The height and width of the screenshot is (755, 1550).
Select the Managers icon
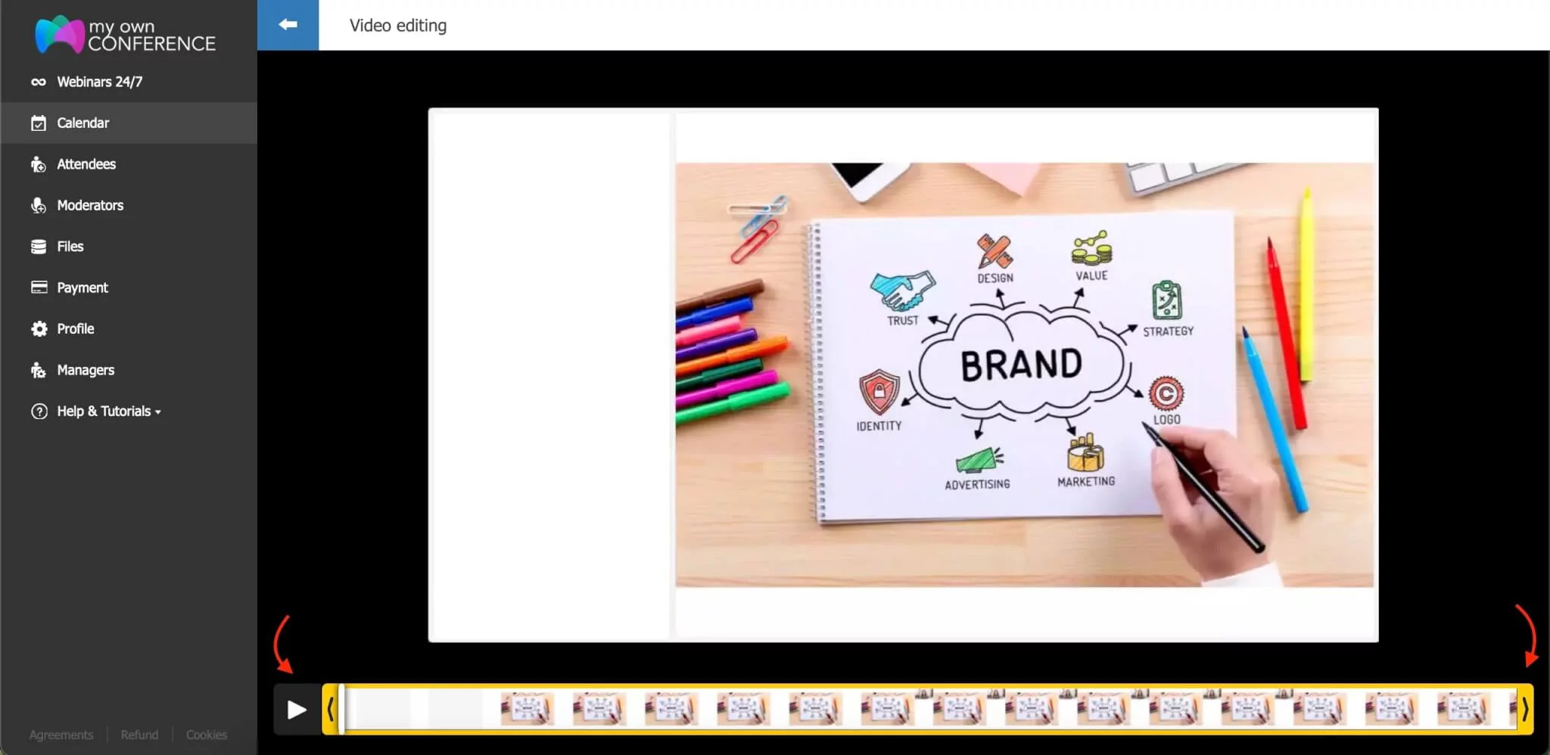[x=39, y=369]
